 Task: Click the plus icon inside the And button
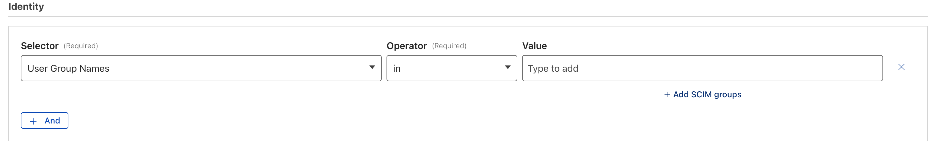tap(33, 121)
